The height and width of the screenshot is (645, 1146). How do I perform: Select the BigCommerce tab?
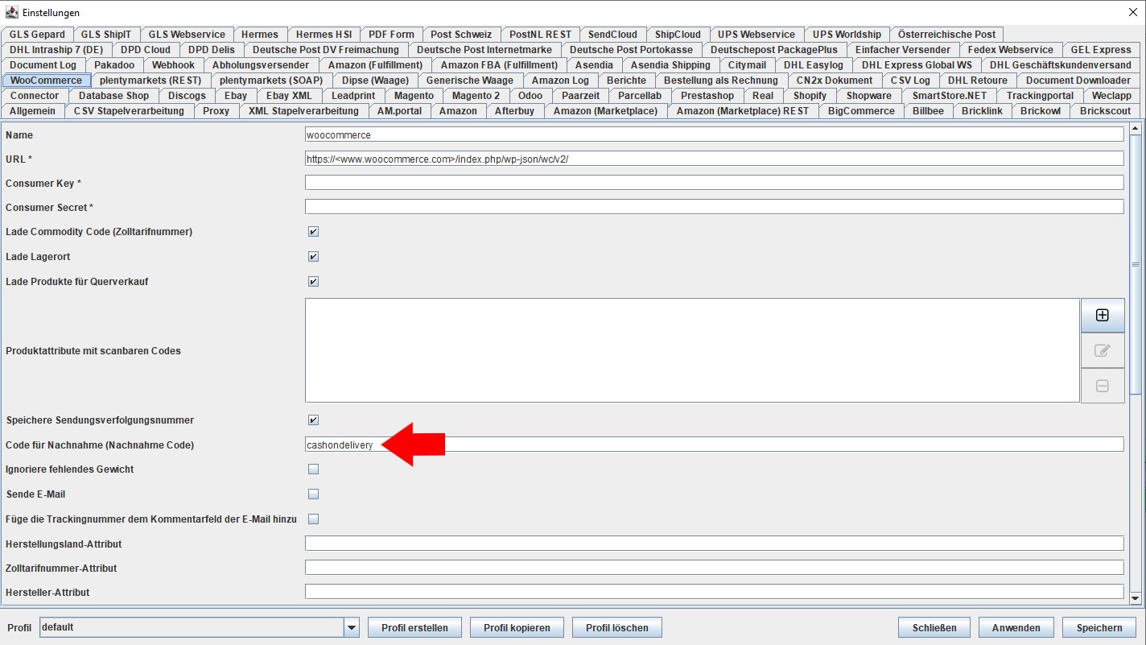(861, 111)
